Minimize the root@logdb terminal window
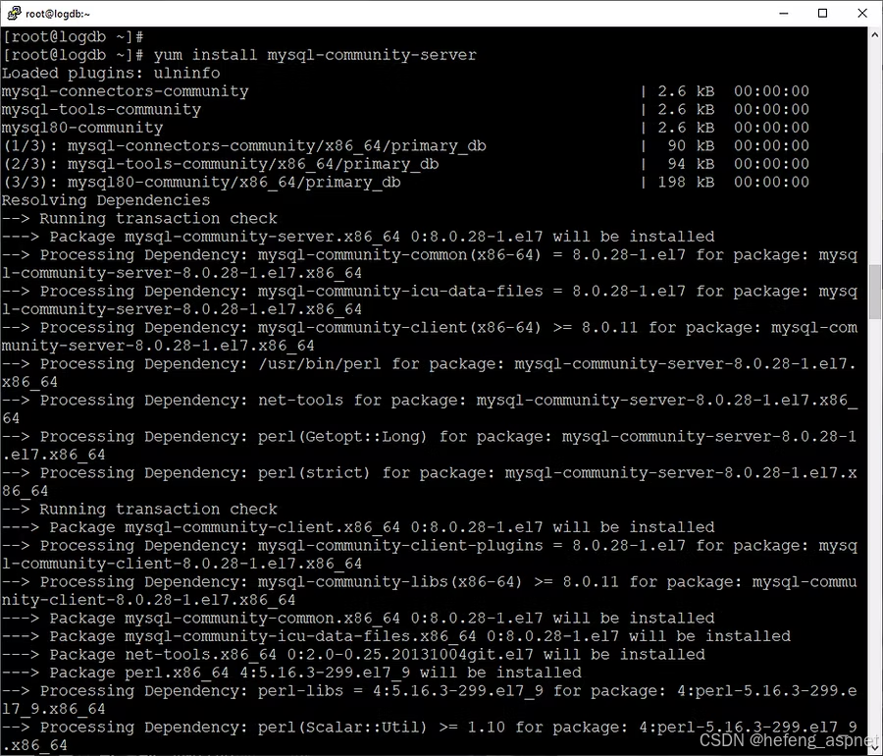 [783, 14]
